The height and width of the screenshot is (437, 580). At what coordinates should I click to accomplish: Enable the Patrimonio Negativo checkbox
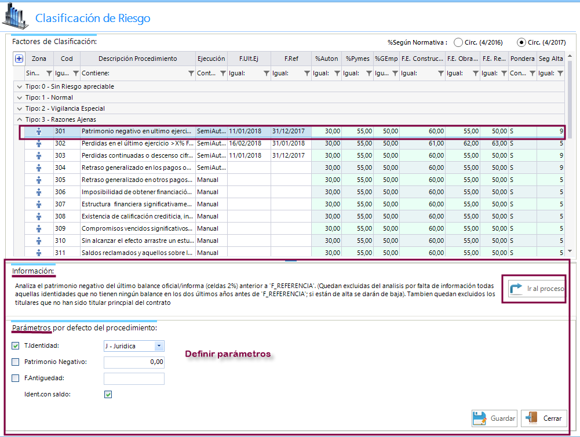15,362
